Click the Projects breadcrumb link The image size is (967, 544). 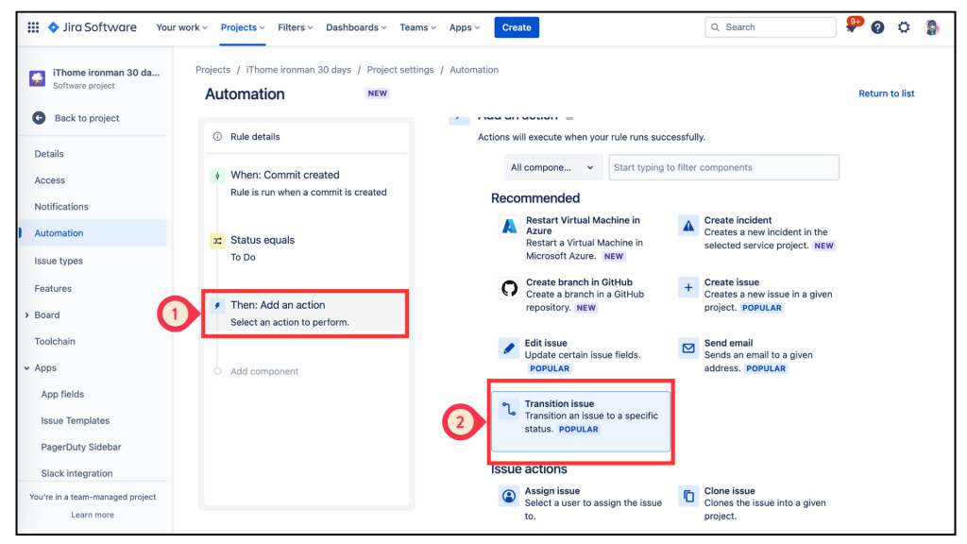point(212,70)
